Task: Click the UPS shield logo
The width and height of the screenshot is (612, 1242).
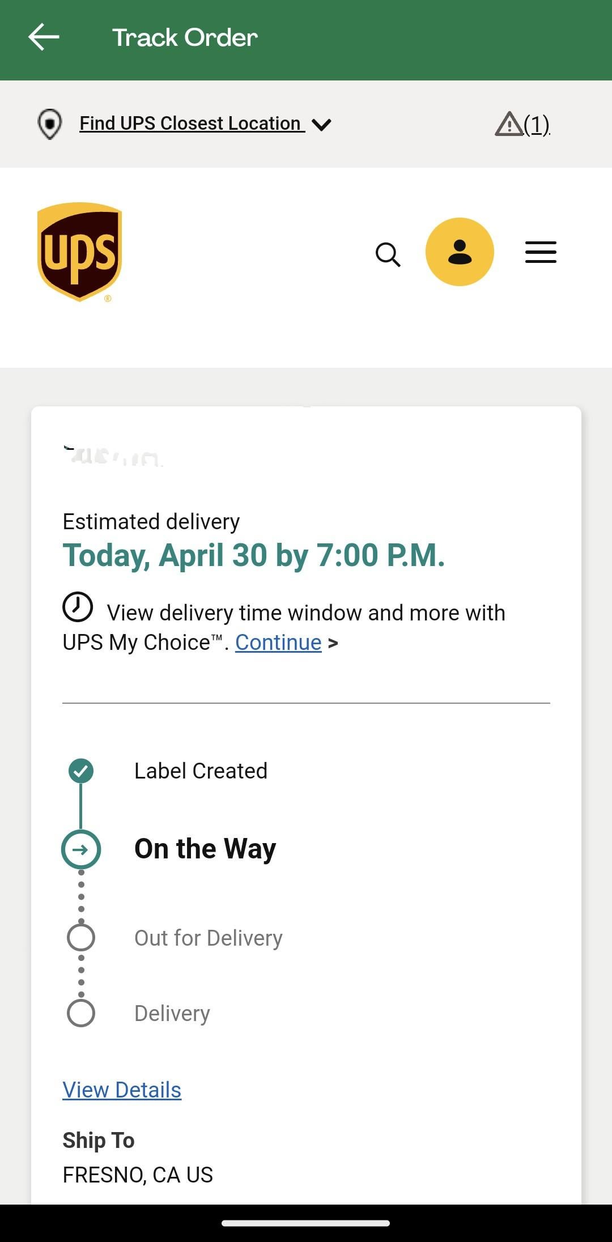Action: point(79,252)
